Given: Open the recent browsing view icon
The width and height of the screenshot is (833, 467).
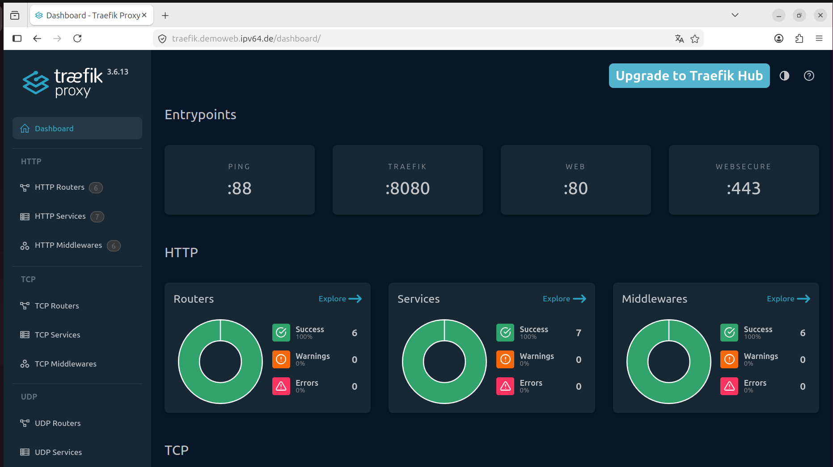Looking at the screenshot, I should pos(15,15).
